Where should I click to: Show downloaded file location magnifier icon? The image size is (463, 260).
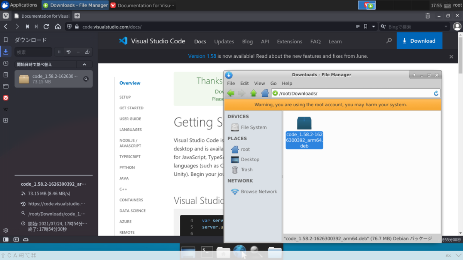[x=86, y=79]
